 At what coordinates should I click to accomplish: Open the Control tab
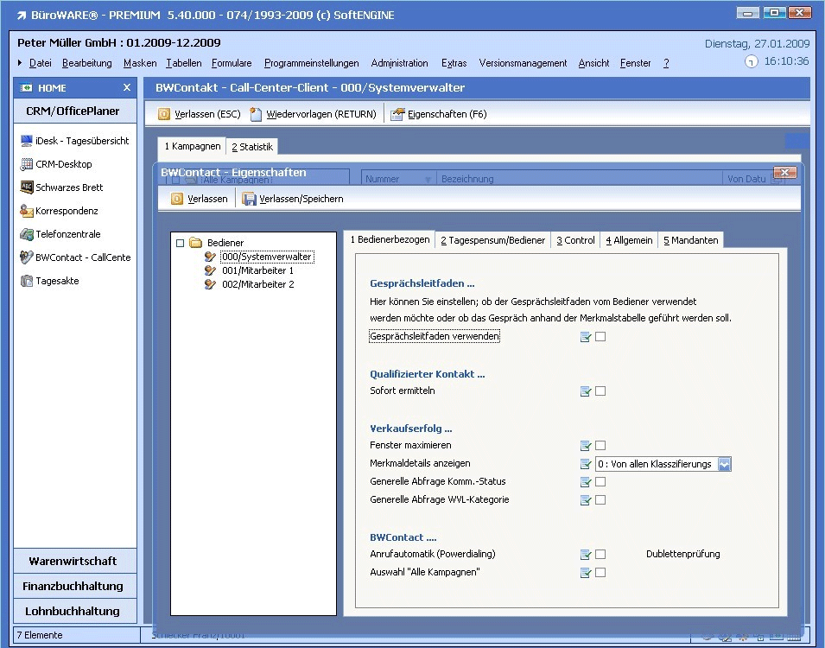pyautogui.click(x=575, y=240)
